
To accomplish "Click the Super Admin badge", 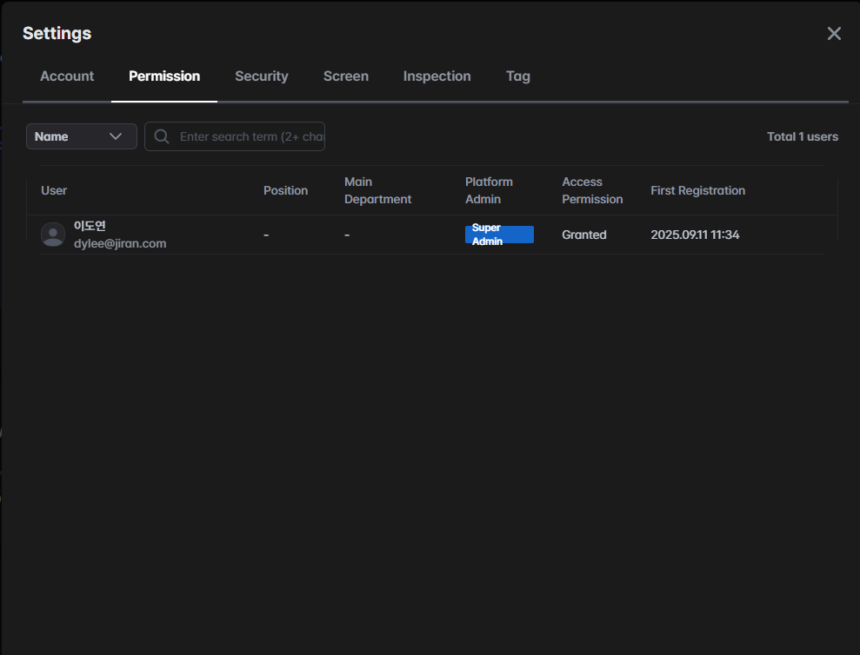I will [x=499, y=235].
